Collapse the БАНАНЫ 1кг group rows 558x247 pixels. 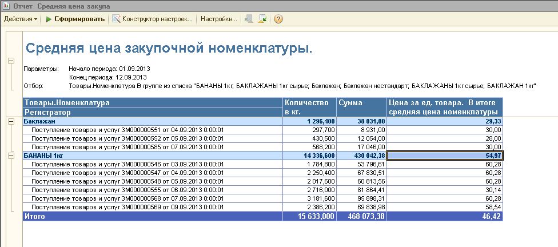pyautogui.click(x=11, y=156)
